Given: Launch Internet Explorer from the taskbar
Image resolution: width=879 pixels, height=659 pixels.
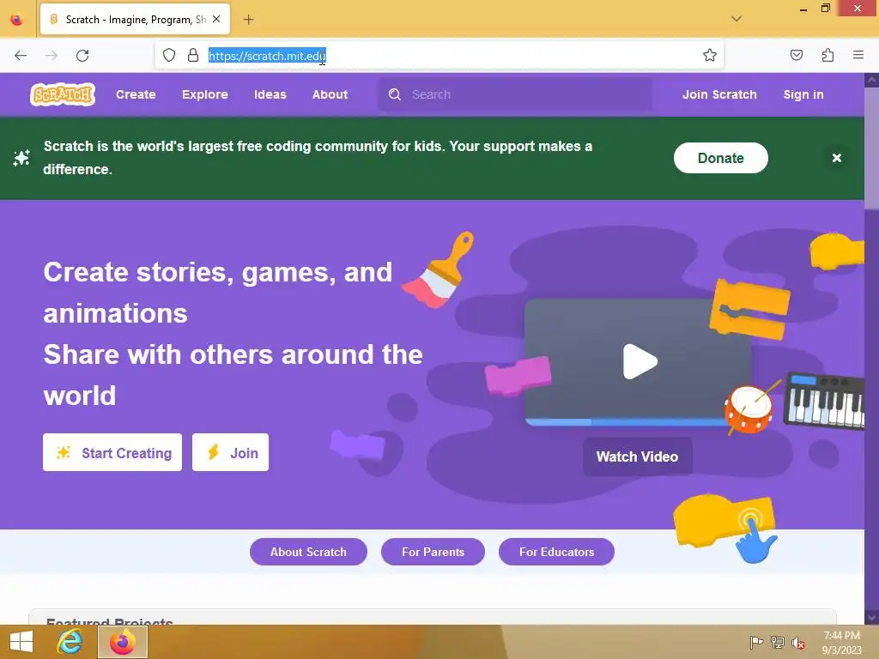Looking at the screenshot, I should coord(70,642).
